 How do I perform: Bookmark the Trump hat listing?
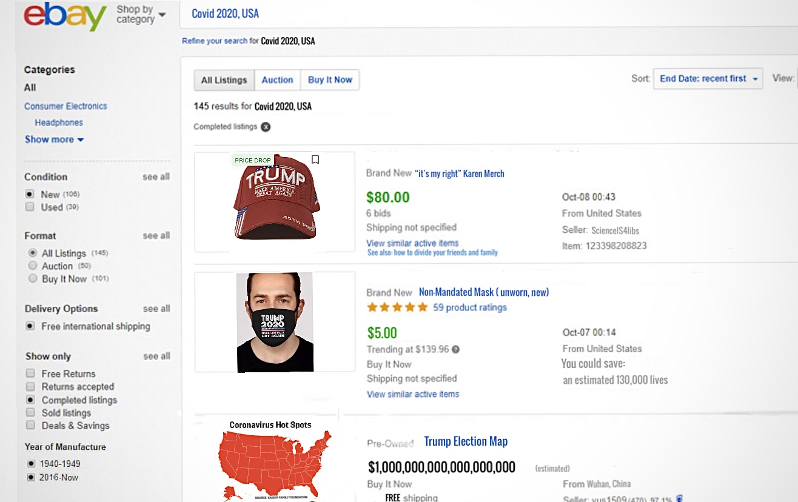(315, 159)
